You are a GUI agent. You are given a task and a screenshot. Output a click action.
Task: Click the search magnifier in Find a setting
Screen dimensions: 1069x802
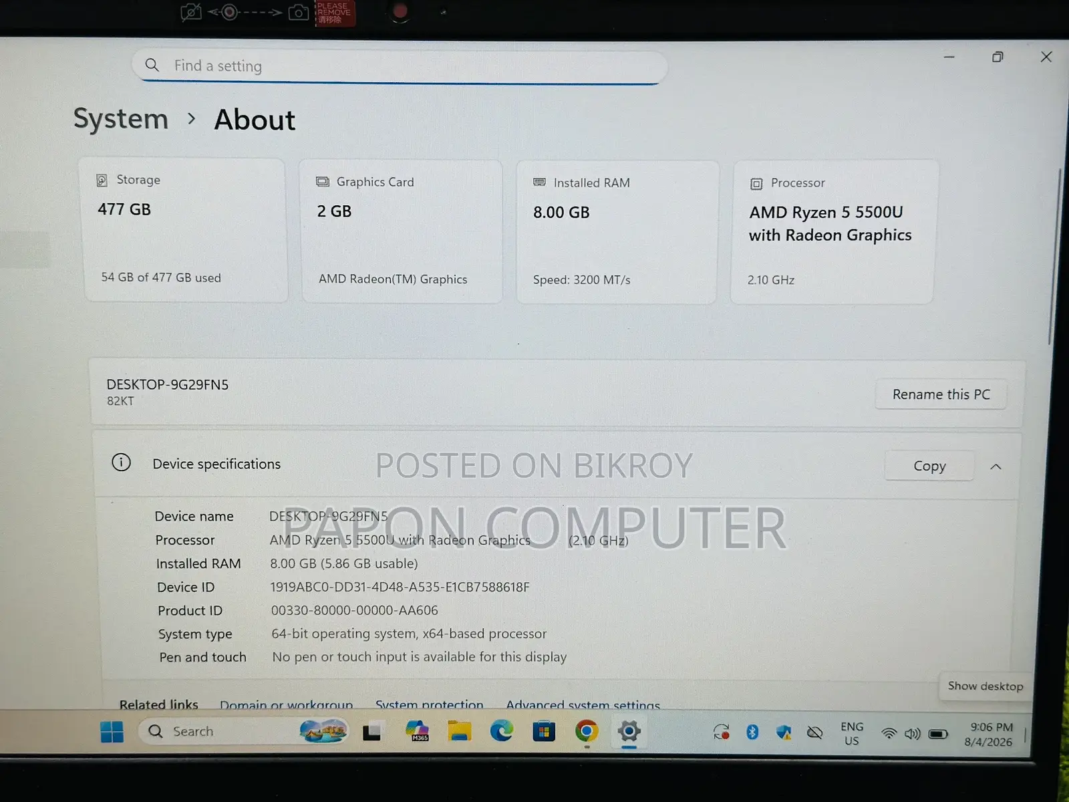tap(152, 65)
